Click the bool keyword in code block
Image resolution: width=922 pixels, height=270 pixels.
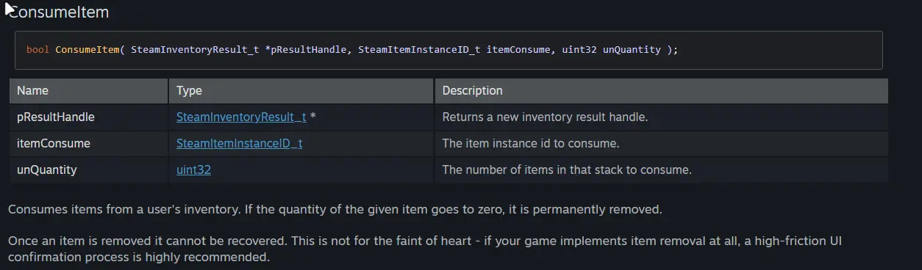click(x=37, y=50)
